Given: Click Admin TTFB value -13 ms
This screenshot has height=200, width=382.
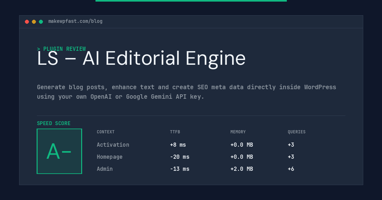Looking at the screenshot, I should 180,169.
